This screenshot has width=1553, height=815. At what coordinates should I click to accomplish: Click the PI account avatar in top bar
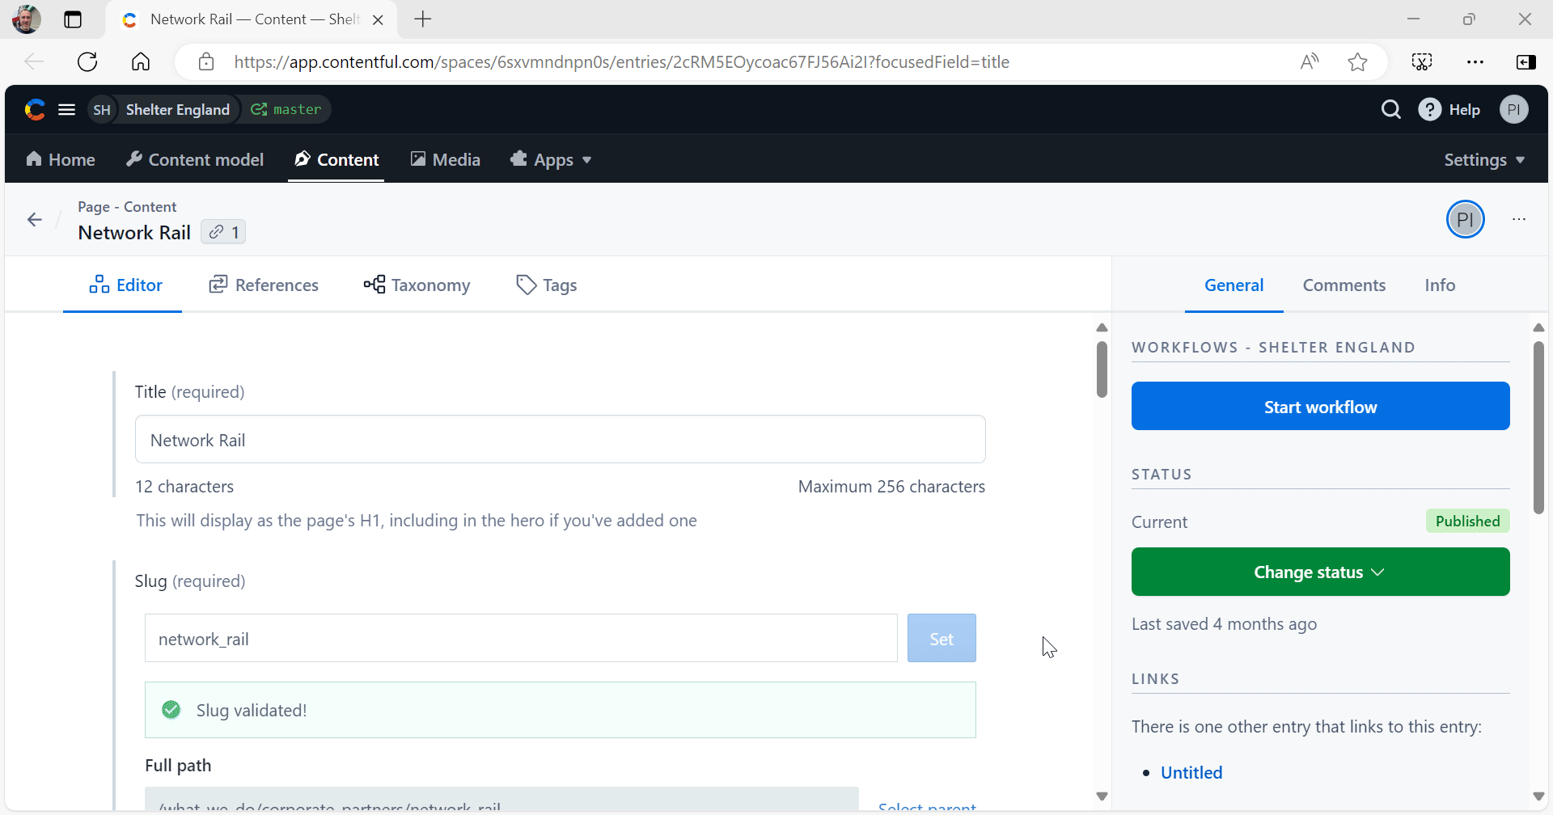click(1513, 109)
